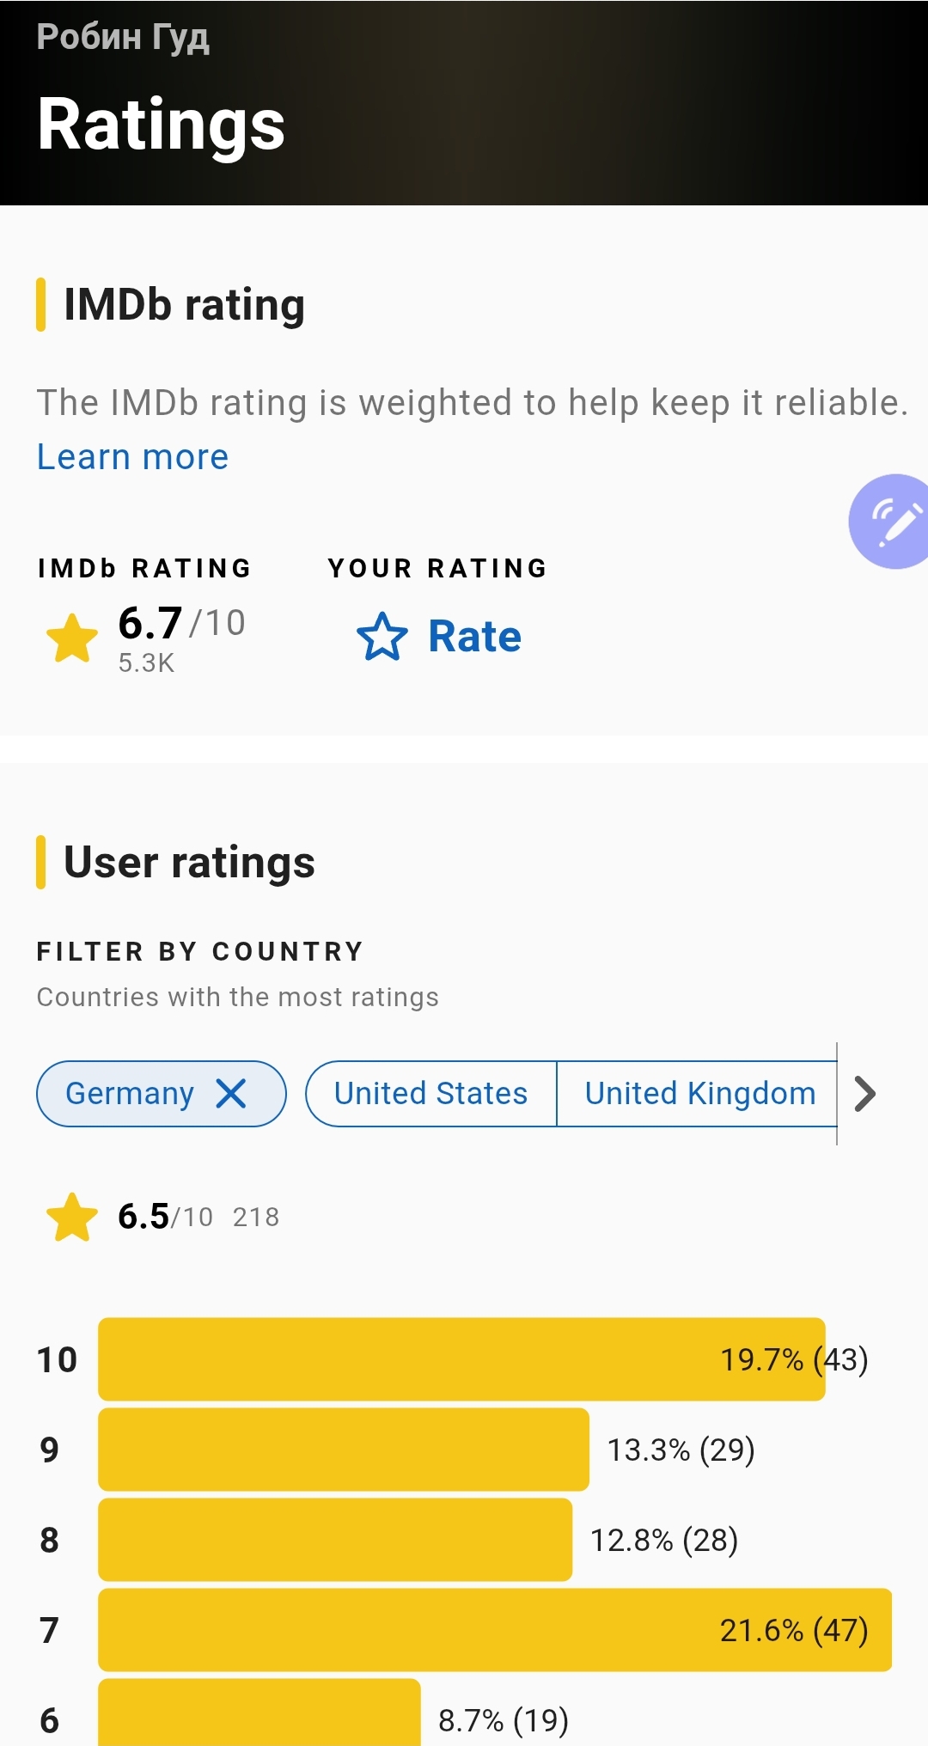Click the Робин Гуд title link
The image size is (928, 1746).
pyautogui.click(x=123, y=37)
